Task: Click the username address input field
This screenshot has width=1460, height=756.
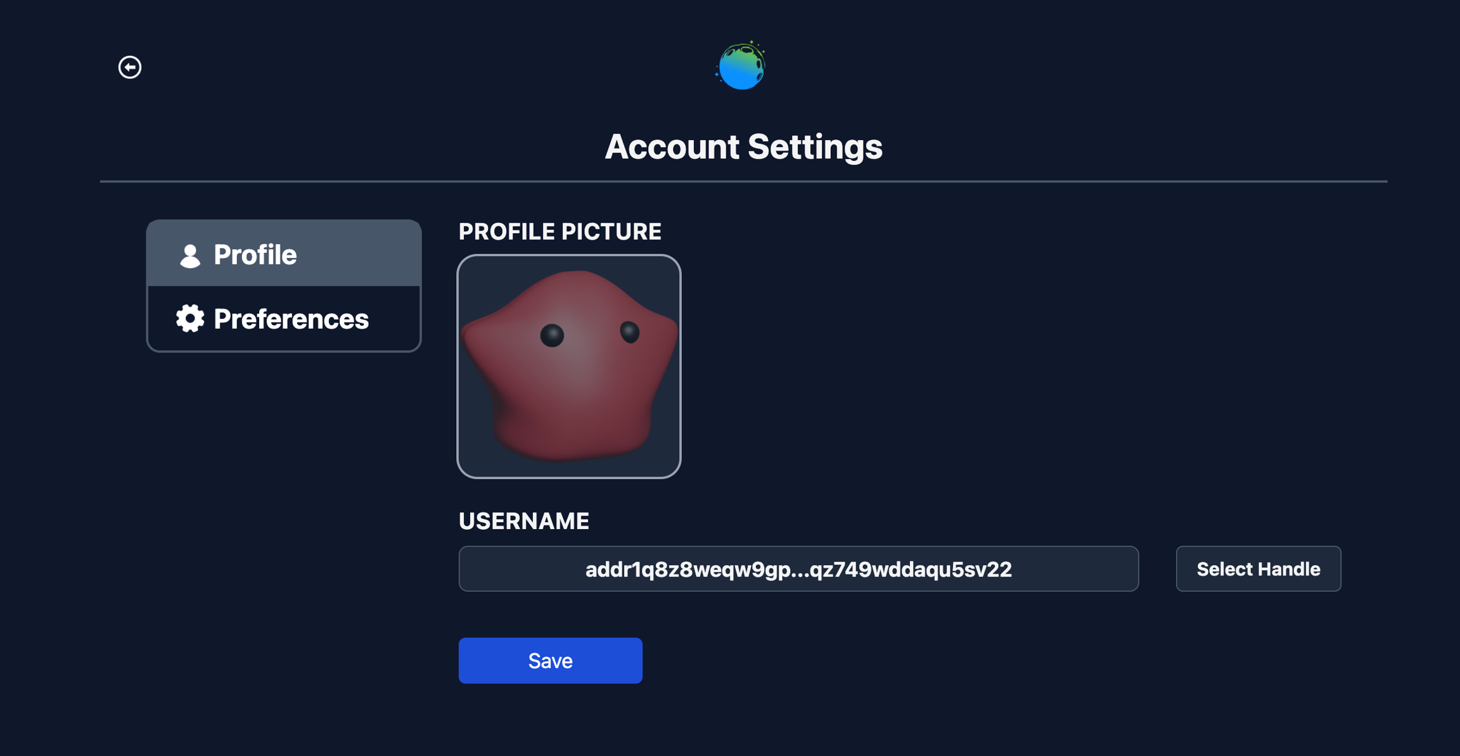Action: pos(798,569)
